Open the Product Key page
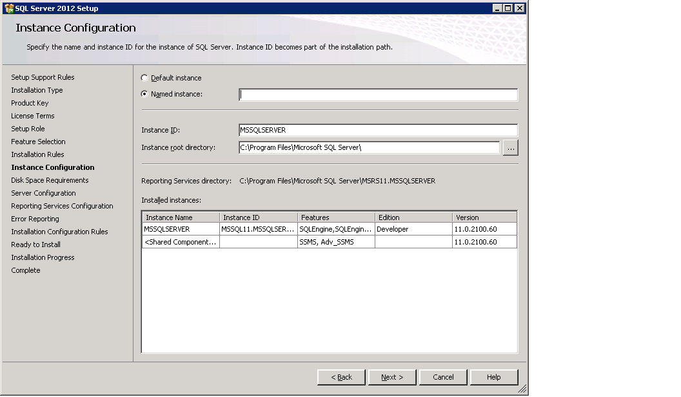Image resolution: width=681 pixels, height=397 pixels. [x=30, y=103]
